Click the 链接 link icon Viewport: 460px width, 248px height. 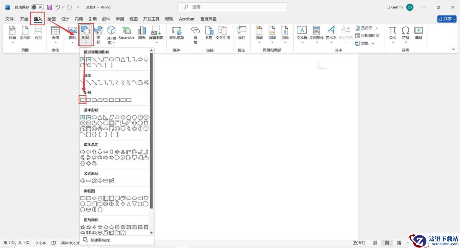pos(195,35)
